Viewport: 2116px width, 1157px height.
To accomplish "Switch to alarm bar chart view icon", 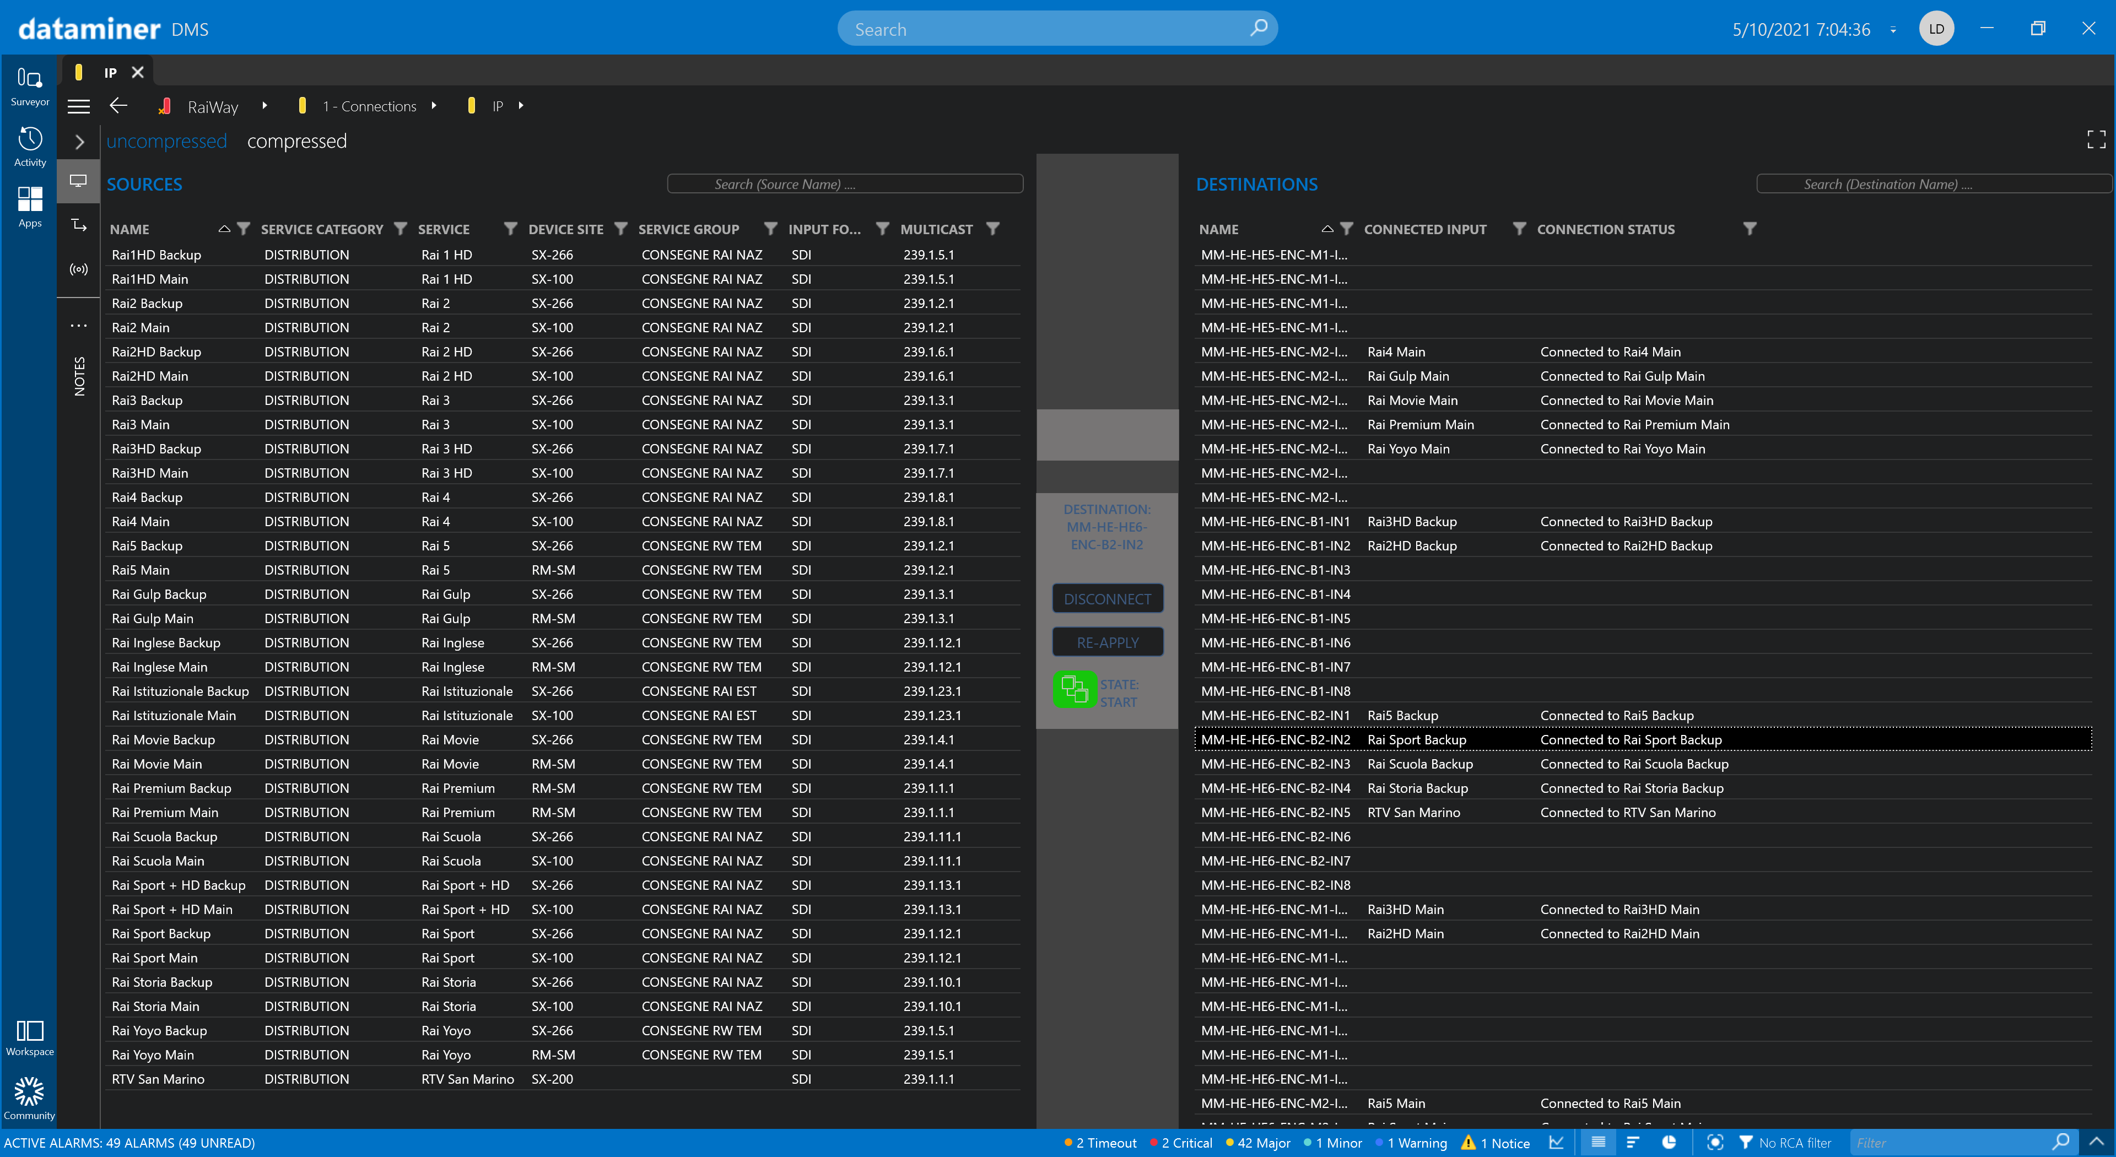I will point(1633,1142).
